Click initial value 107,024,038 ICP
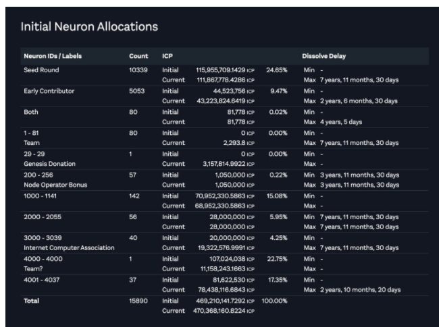This screenshot has height=327, width=439. click(x=232, y=259)
